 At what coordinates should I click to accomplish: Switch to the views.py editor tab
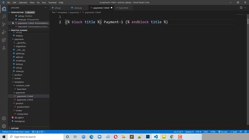pyautogui.click(x=78, y=8)
